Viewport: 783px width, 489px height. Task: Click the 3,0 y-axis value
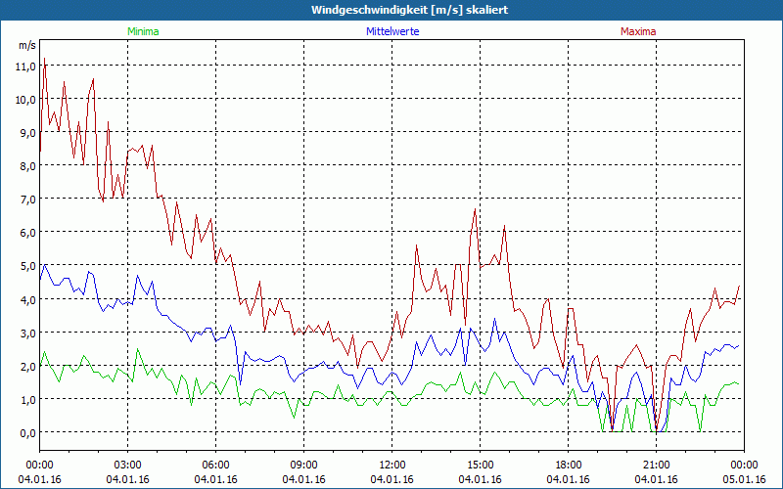click(x=27, y=333)
